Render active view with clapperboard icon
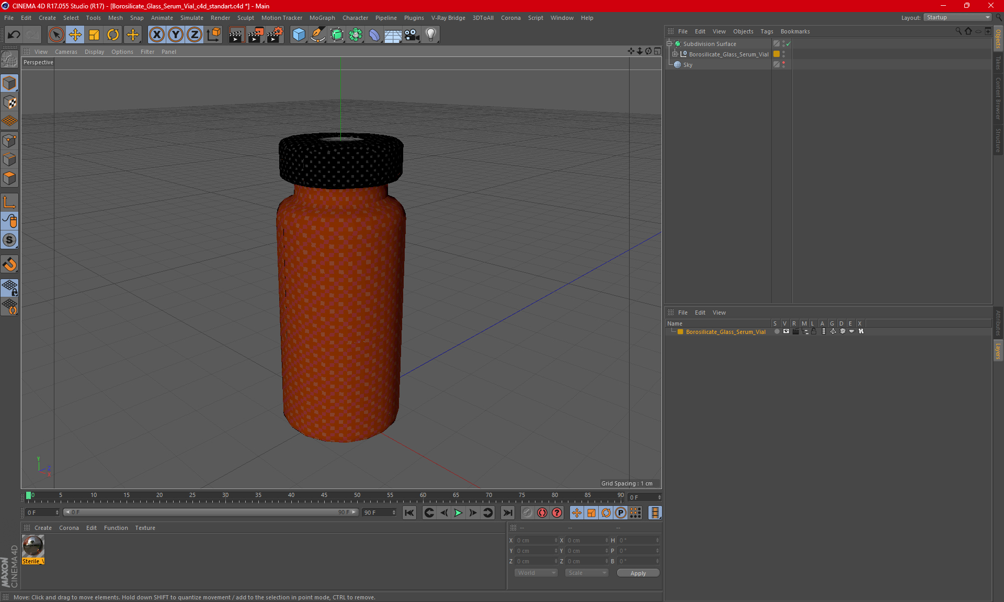 tap(236, 34)
